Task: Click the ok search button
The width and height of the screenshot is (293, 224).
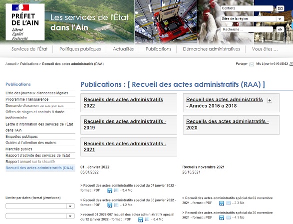Action: (x=280, y=29)
